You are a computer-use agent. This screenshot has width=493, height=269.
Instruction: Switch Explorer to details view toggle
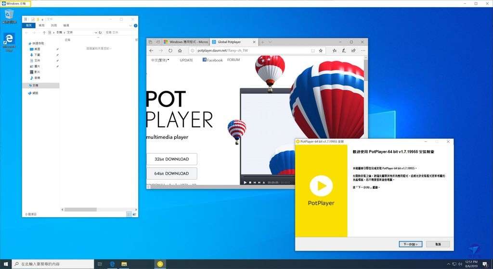[129, 214]
